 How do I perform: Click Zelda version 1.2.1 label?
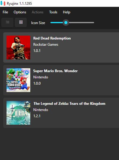click(x=37, y=116)
